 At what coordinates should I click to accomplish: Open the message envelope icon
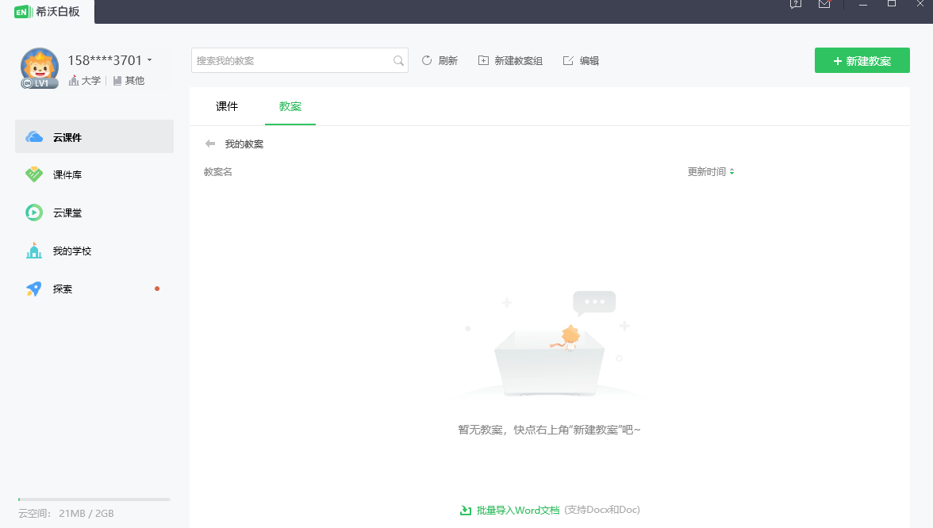coord(824,4)
